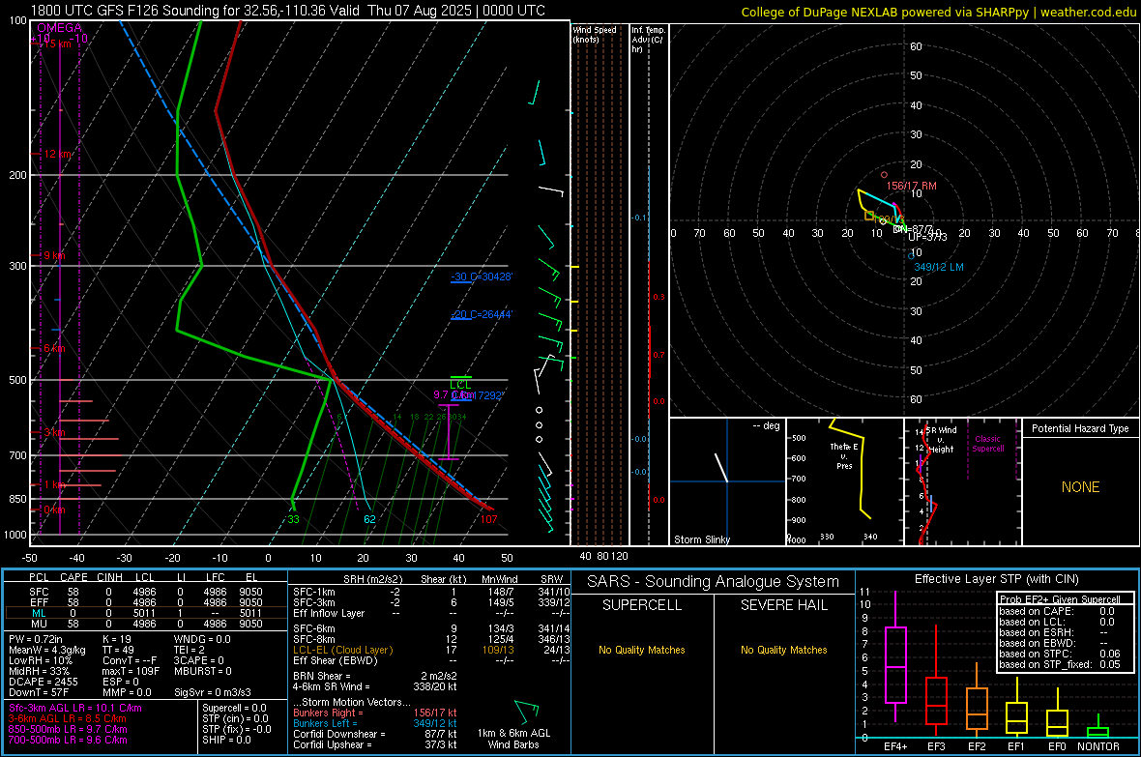Select the SFC parcel row
Screen dimensions: 1141x757
(x=146, y=592)
